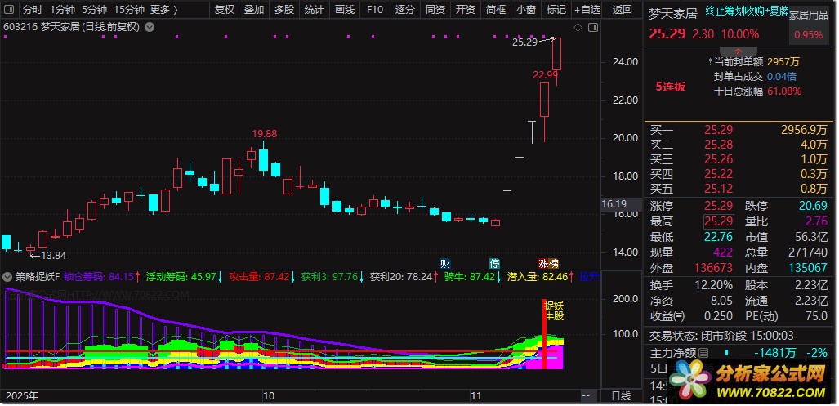
Task: Click the 22.99 candle price label
Action: (545, 75)
